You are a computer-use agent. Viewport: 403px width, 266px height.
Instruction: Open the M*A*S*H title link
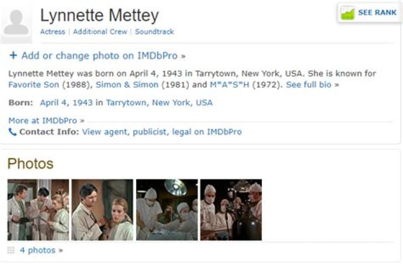(x=229, y=85)
